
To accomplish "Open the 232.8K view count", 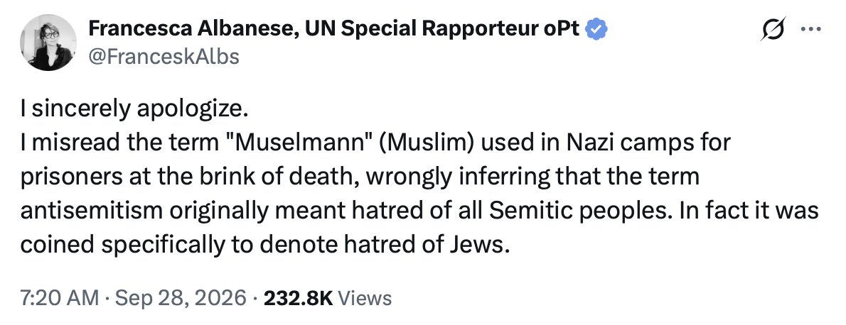I will pos(299,297).
